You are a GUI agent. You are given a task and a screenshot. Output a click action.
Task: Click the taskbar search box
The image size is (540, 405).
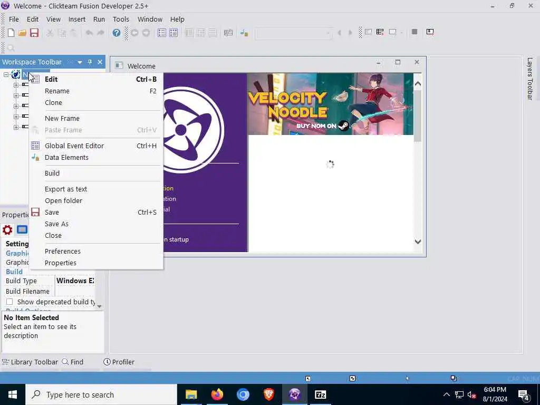101,394
